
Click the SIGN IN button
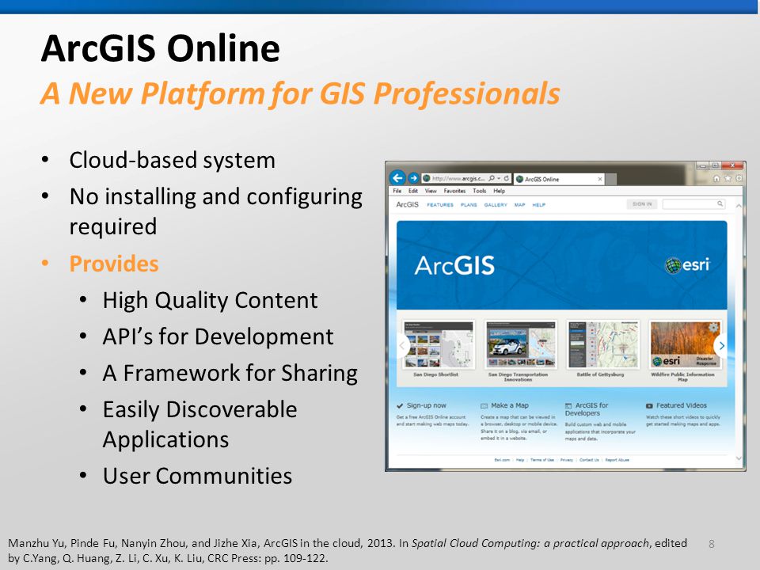642,204
